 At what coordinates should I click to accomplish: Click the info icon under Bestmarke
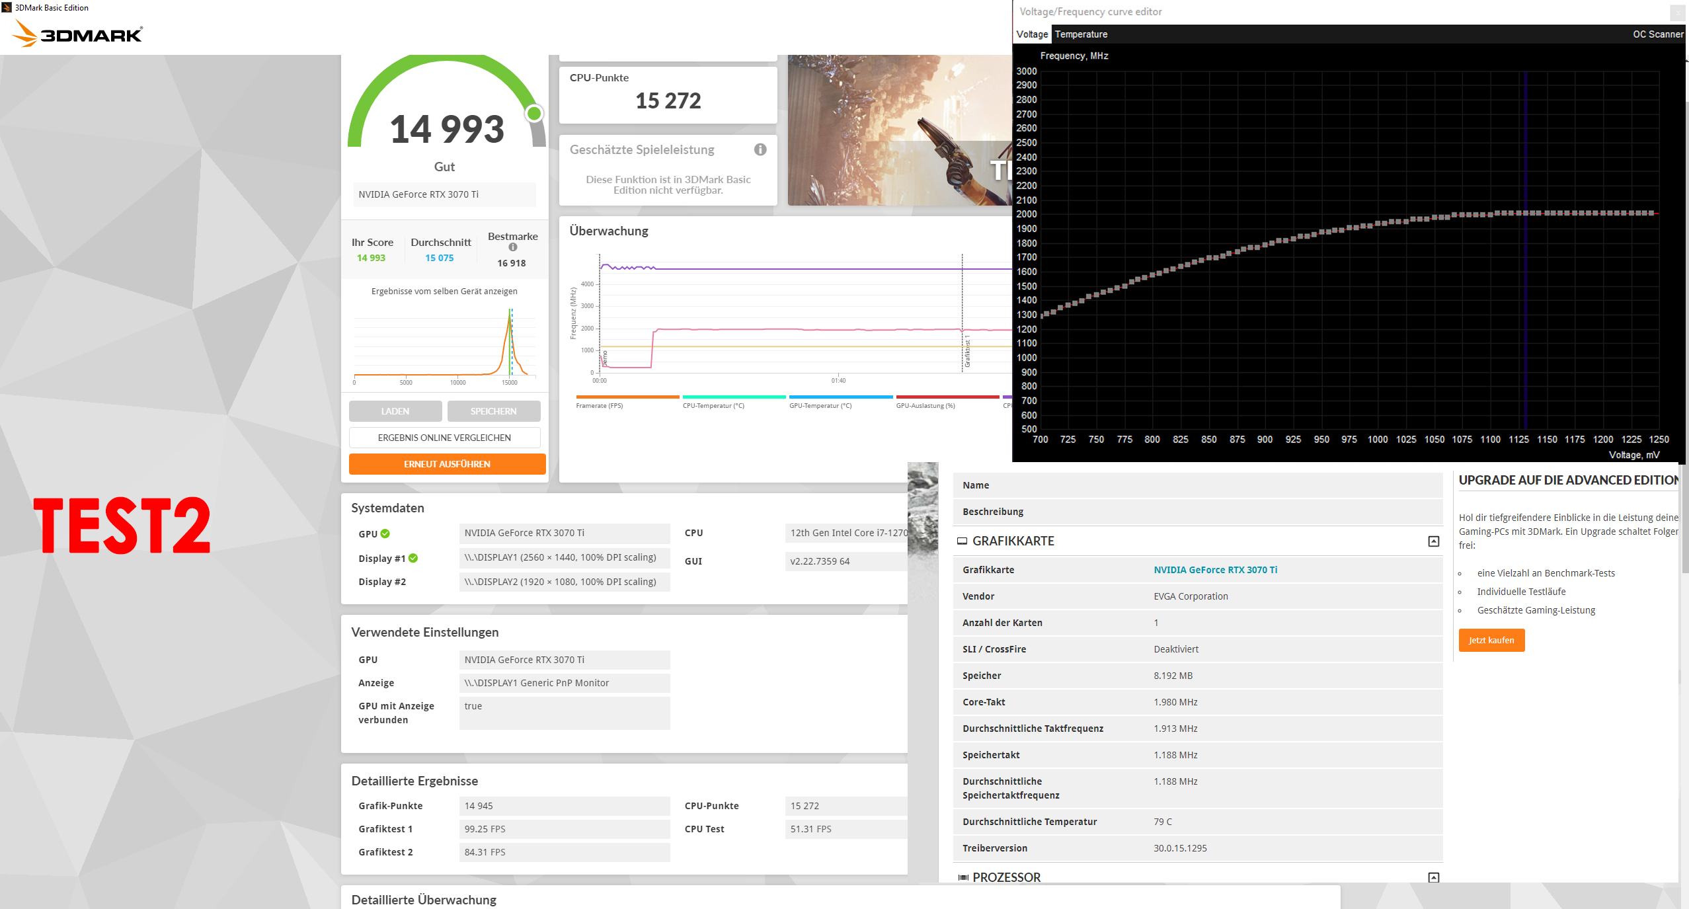pos(513,247)
